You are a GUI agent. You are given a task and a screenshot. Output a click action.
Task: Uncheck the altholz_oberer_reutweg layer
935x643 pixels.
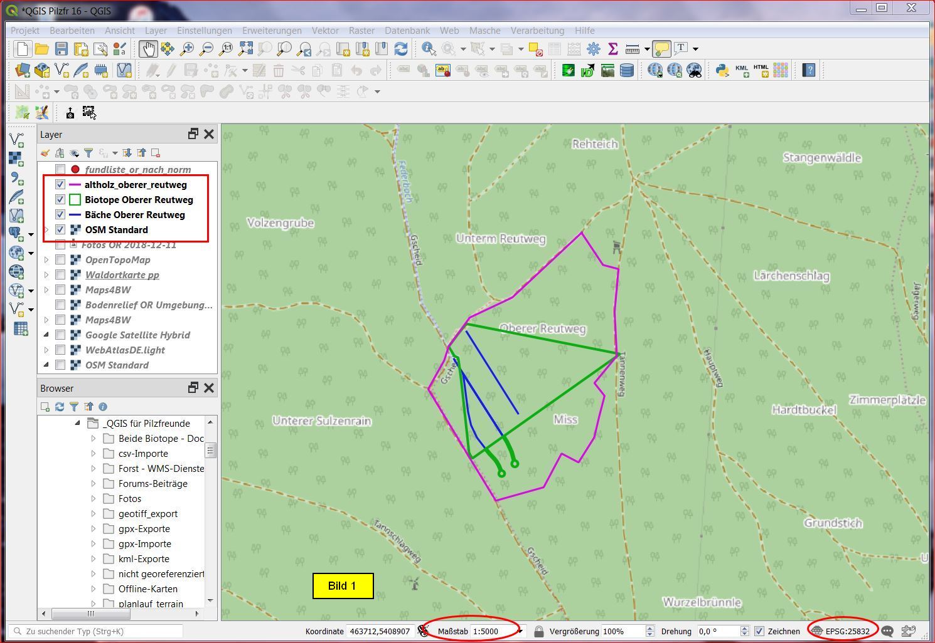[60, 185]
